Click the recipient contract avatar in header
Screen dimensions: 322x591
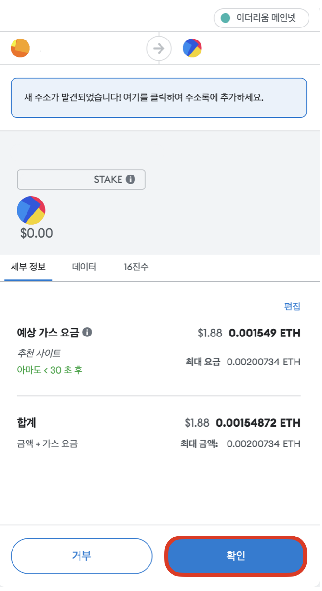pos(192,48)
